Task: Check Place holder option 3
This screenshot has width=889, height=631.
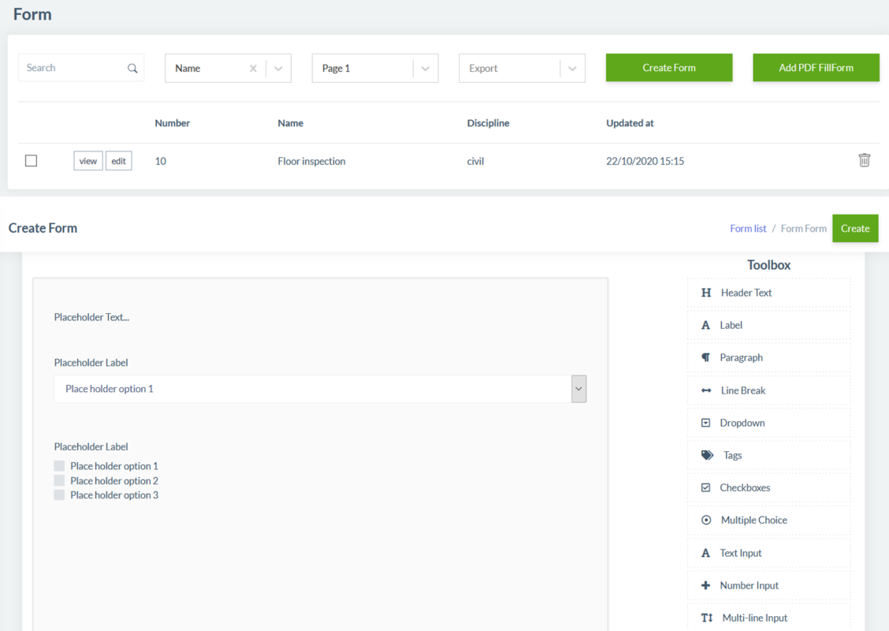Action: [59, 495]
